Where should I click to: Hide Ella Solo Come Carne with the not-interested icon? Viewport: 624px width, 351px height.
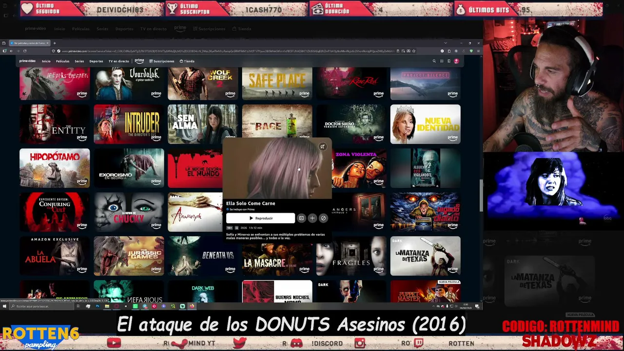(x=323, y=218)
